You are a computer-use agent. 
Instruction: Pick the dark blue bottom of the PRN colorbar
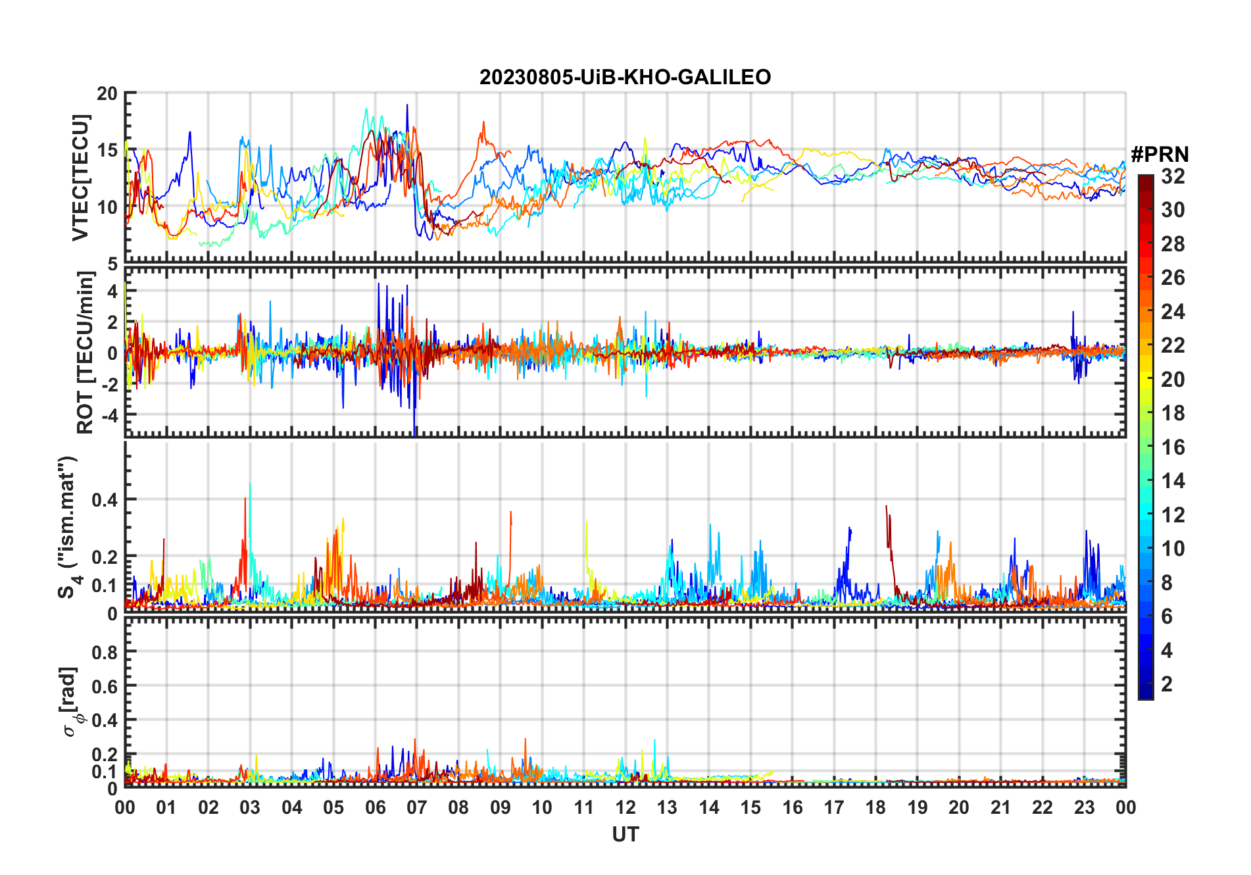[x=1145, y=691]
